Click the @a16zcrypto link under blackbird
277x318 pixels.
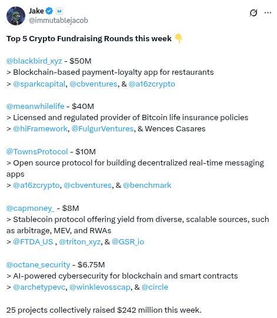[x=152, y=84]
